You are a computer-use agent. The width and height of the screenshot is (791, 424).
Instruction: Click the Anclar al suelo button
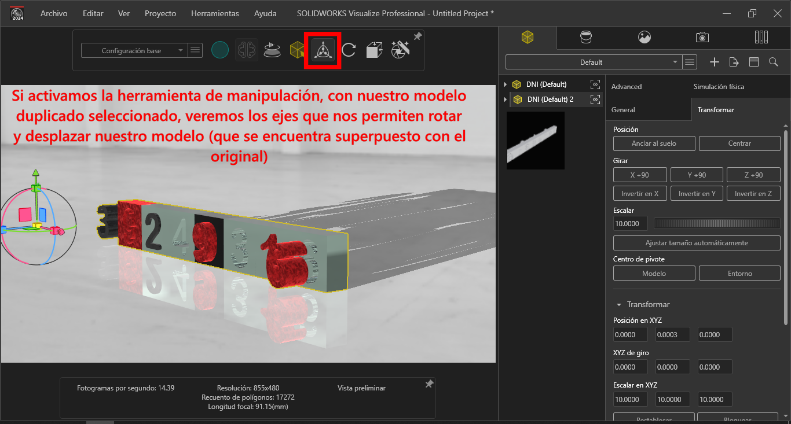click(x=654, y=143)
